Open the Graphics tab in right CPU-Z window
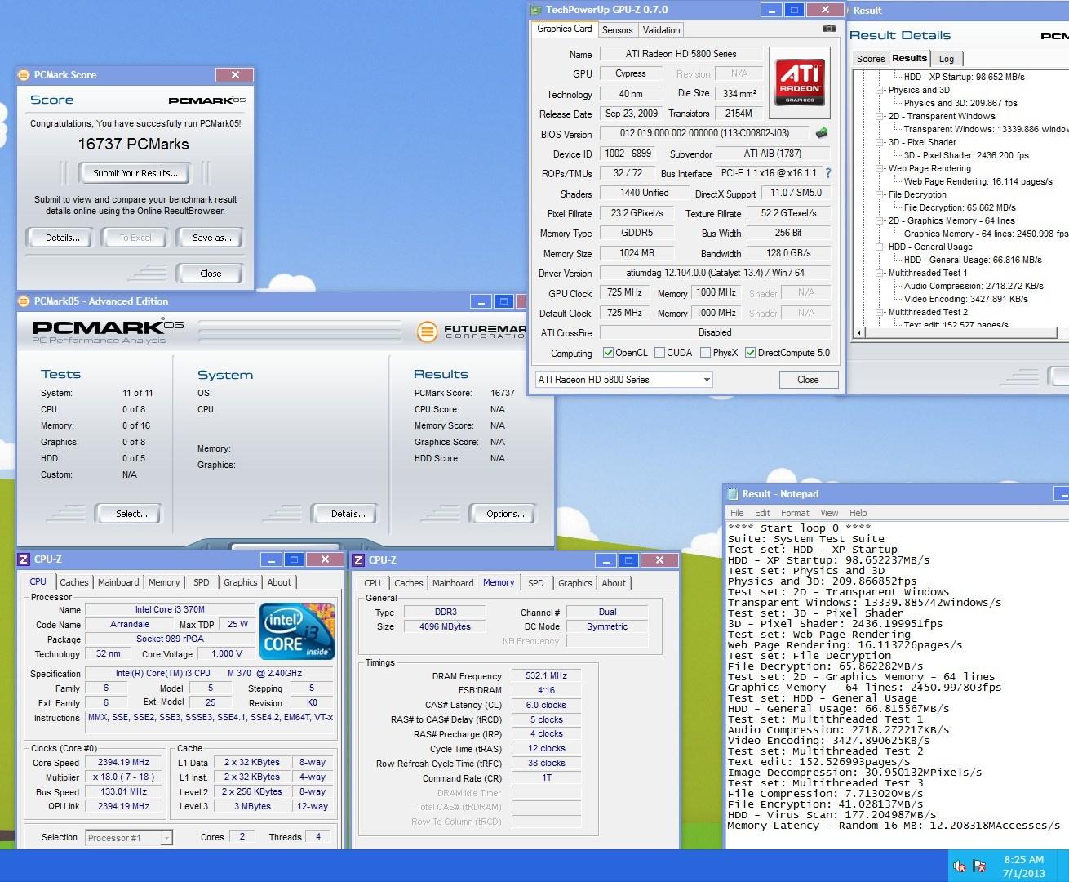The width and height of the screenshot is (1069, 882). [574, 583]
